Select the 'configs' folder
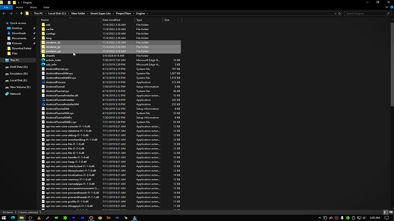Viewport: 394px width, 221px height. pos(110,34)
